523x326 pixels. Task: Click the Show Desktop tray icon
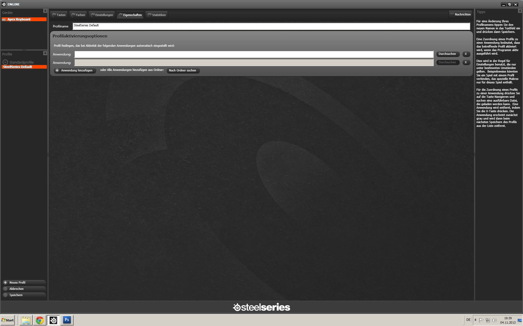click(x=520, y=321)
